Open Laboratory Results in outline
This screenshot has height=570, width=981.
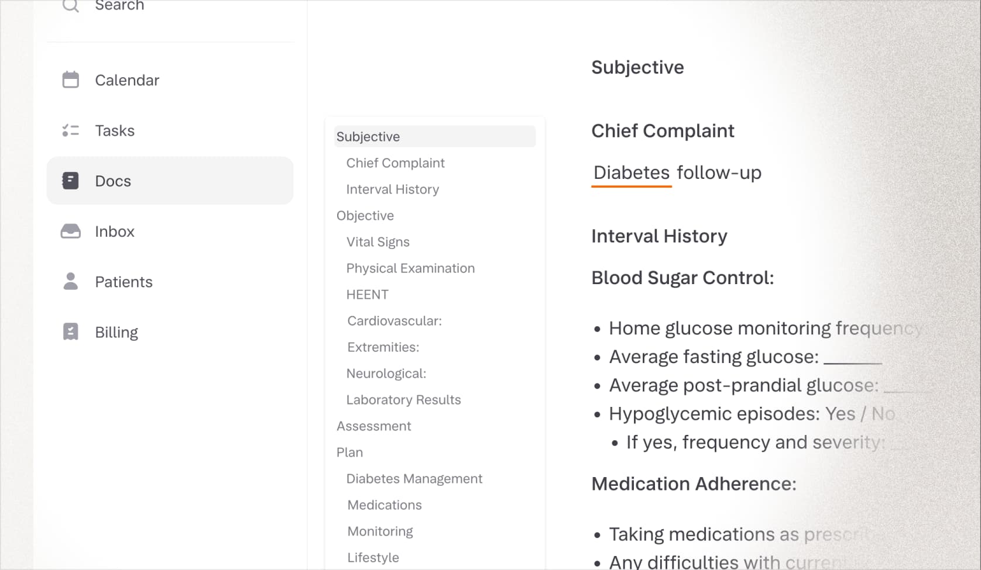click(x=403, y=400)
